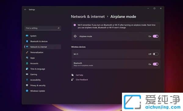Click the Bluetooth row label

click(x=78, y=63)
